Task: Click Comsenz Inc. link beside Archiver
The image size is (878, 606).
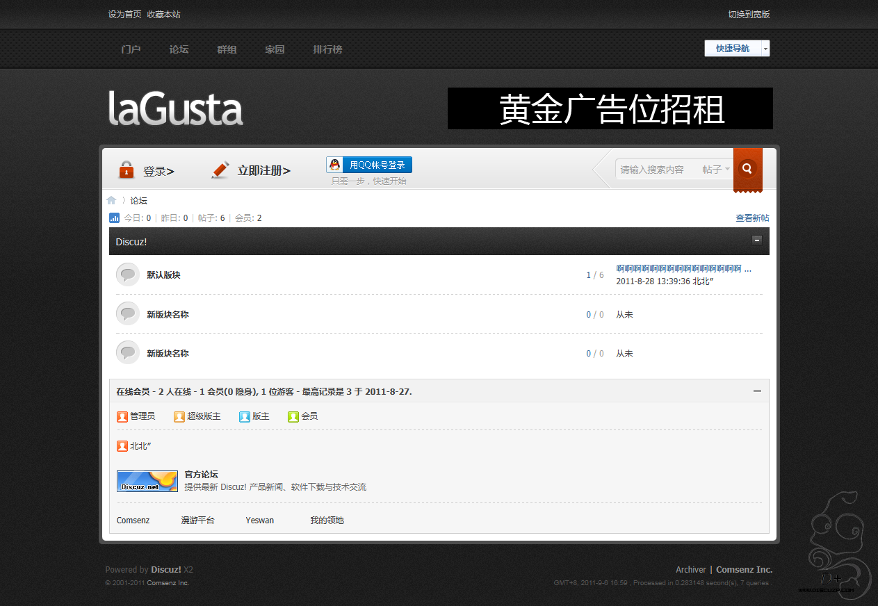Action: pos(745,570)
